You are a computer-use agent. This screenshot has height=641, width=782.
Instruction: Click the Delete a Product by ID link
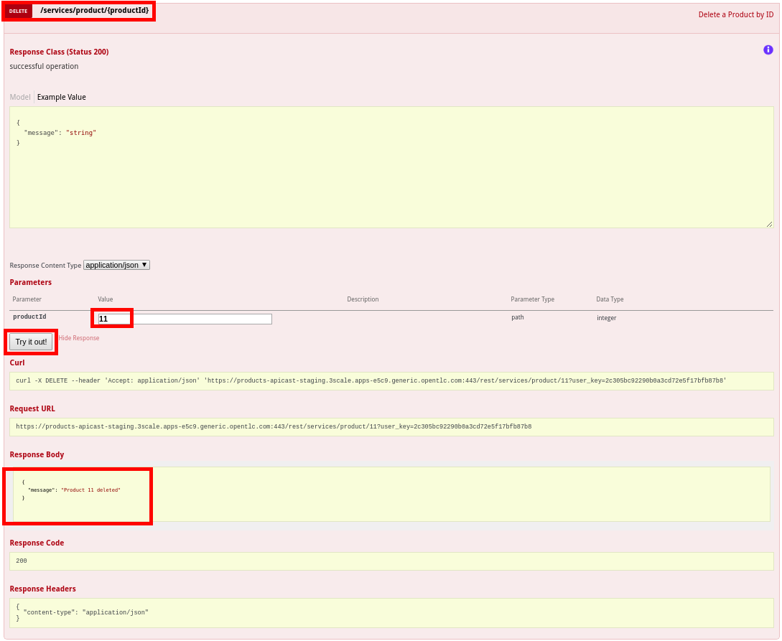pyautogui.click(x=735, y=14)
